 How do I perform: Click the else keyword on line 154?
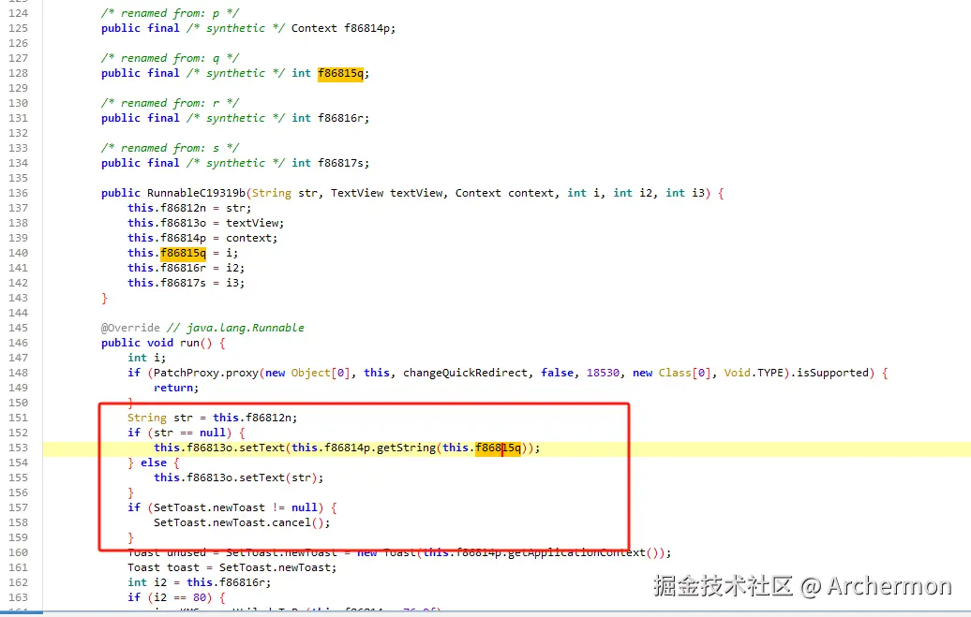pos(153,463)
